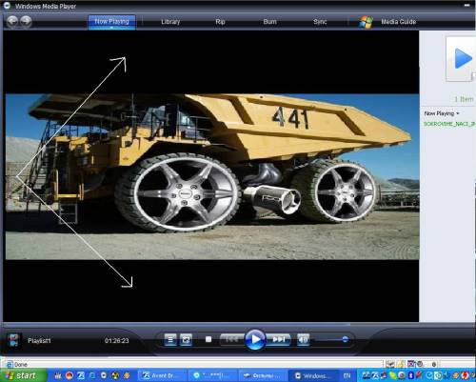Select the green playing item in the playlist

click(x=449, y=124)
